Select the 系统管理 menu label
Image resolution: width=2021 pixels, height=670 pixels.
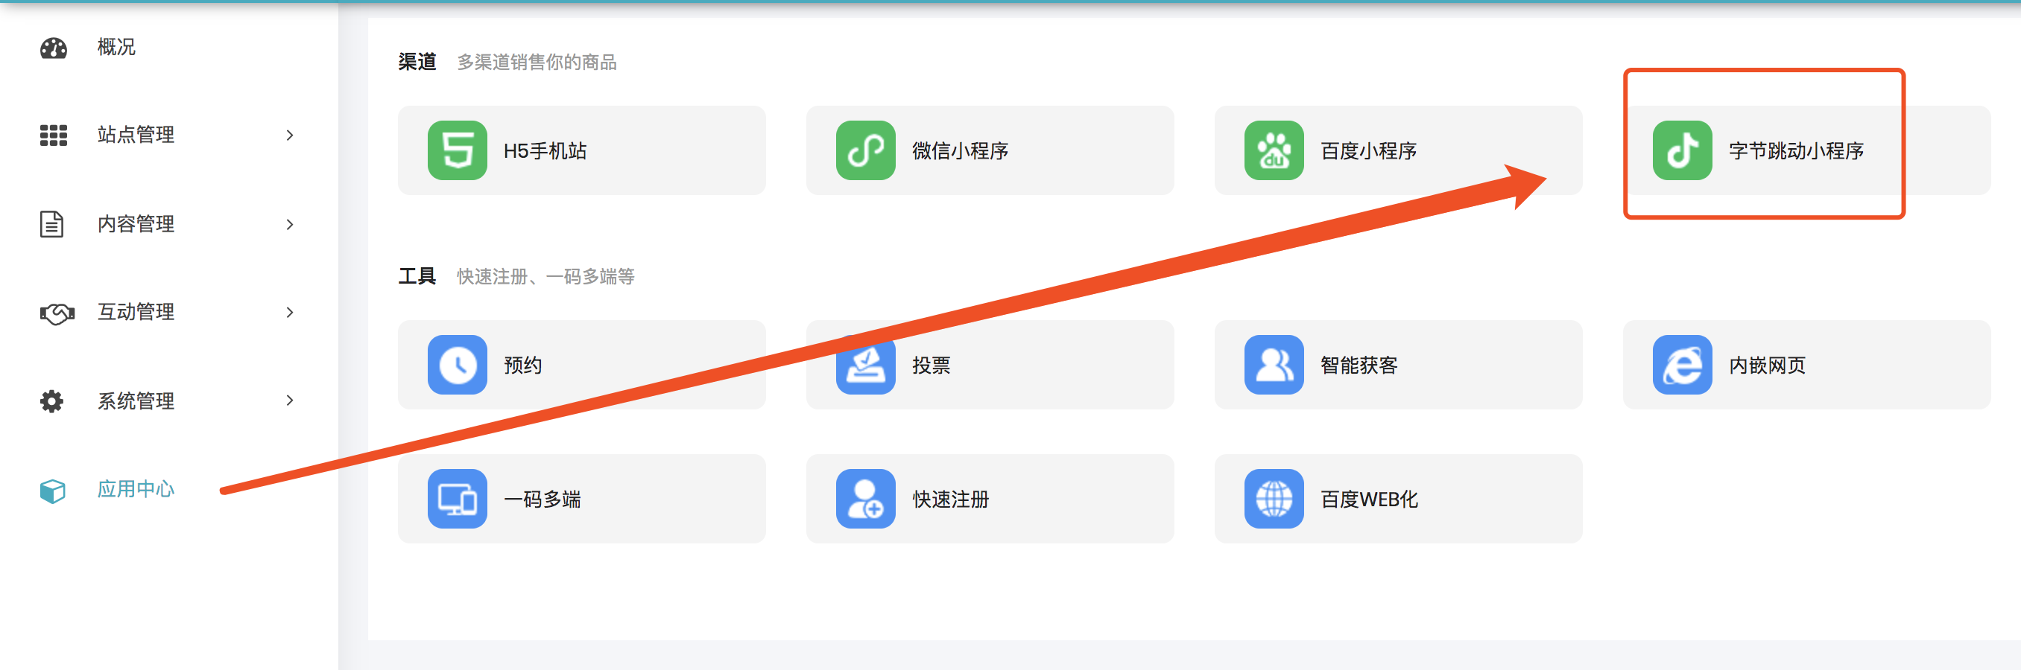pos(136,401)
